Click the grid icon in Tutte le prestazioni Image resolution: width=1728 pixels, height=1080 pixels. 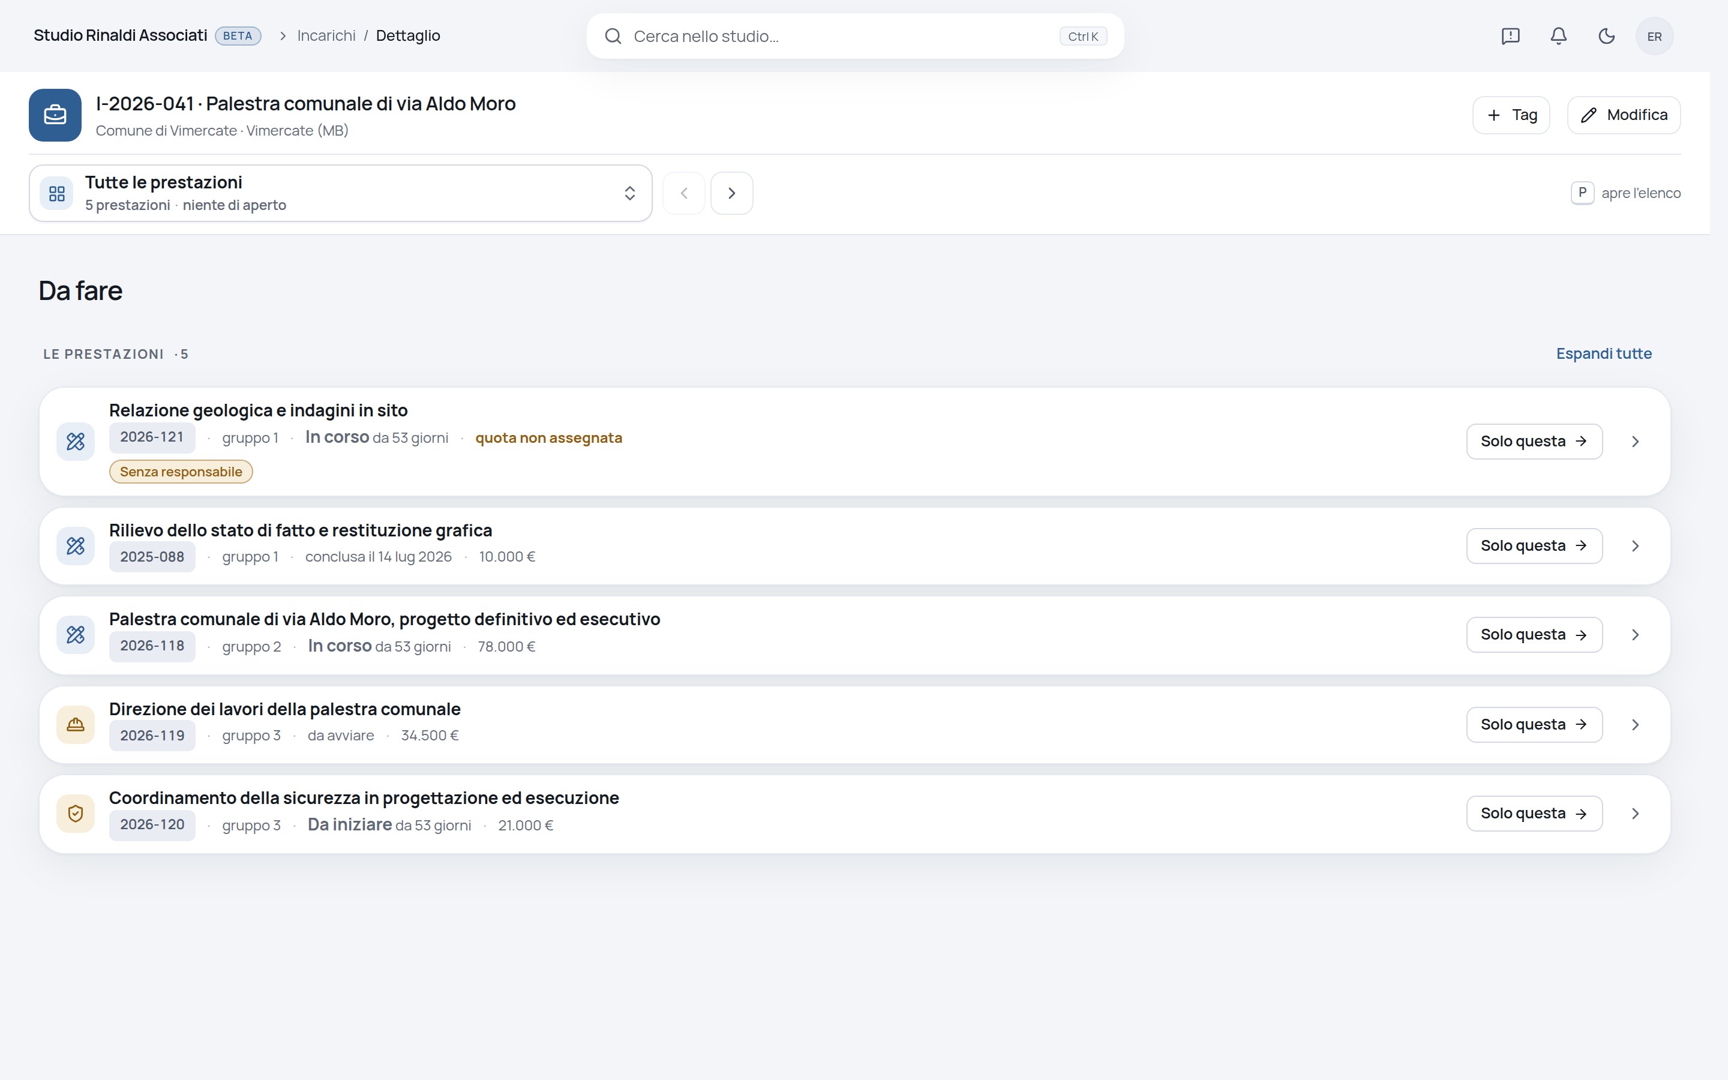pyautogui.click(x=56, y=194)
